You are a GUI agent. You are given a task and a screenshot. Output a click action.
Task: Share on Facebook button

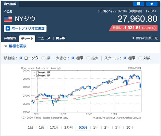[x=139, y=4]
